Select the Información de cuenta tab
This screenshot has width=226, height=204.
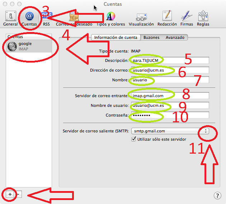pyautogui.click(x=116, y=37)
